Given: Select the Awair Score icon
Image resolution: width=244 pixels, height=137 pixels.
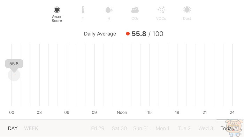Looking at the screenshot, I should coord(57,10).
